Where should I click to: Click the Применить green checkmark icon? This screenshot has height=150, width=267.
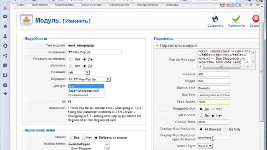pos(236,19)
